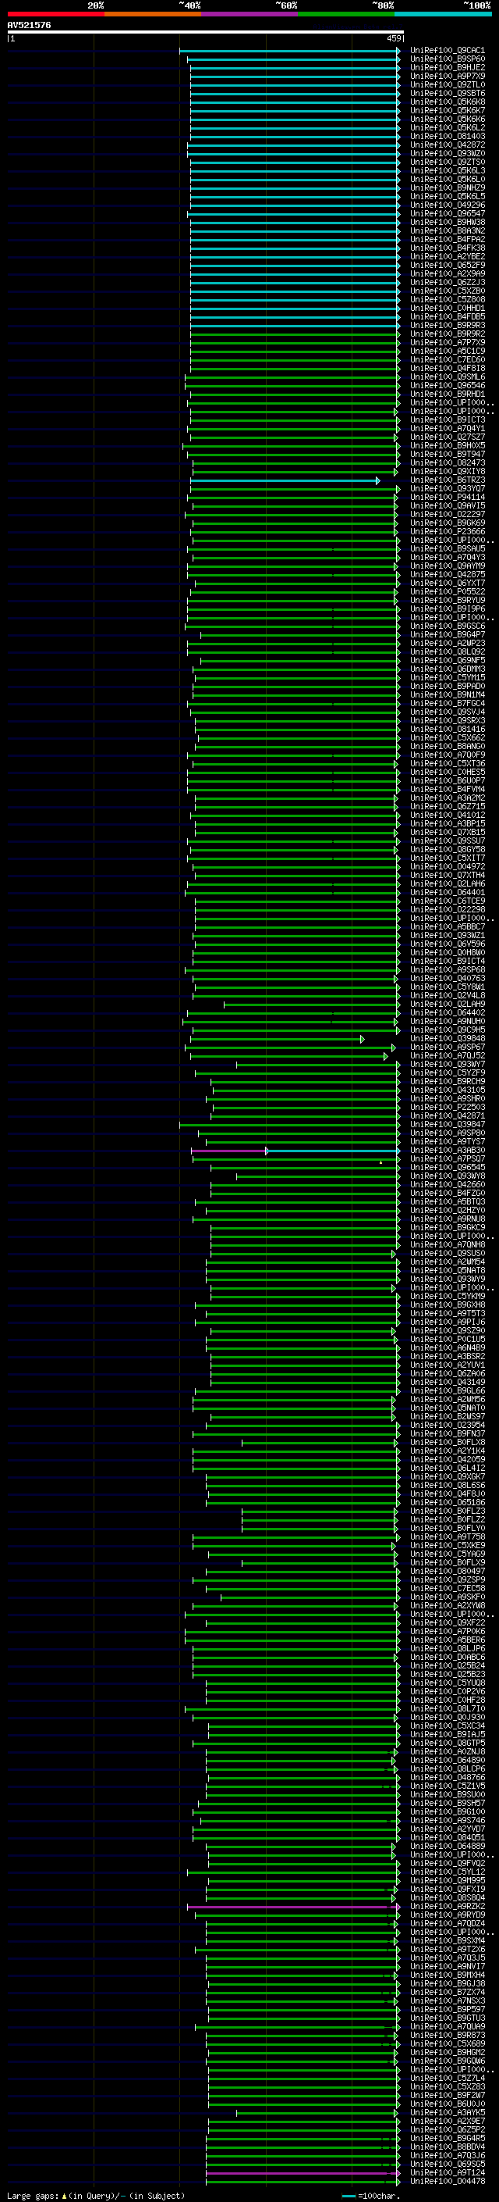Select hit label UniRef100_A7PSQ7
The image size is (499, 2202).
(447, 1159)
